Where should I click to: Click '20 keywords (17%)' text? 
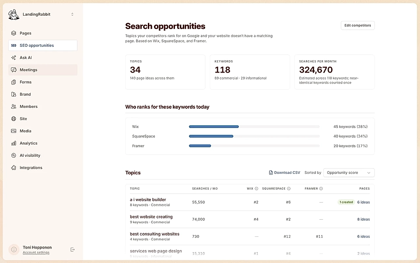coord(350,146)
